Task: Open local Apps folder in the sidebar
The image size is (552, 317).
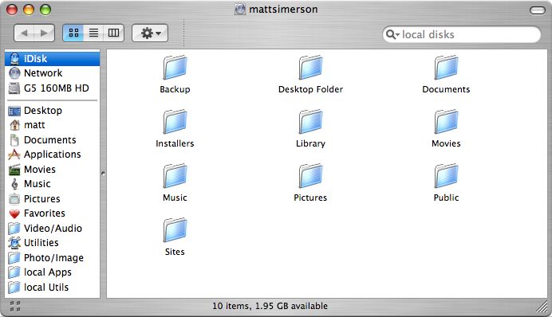Action: click(x=53, y=272)
